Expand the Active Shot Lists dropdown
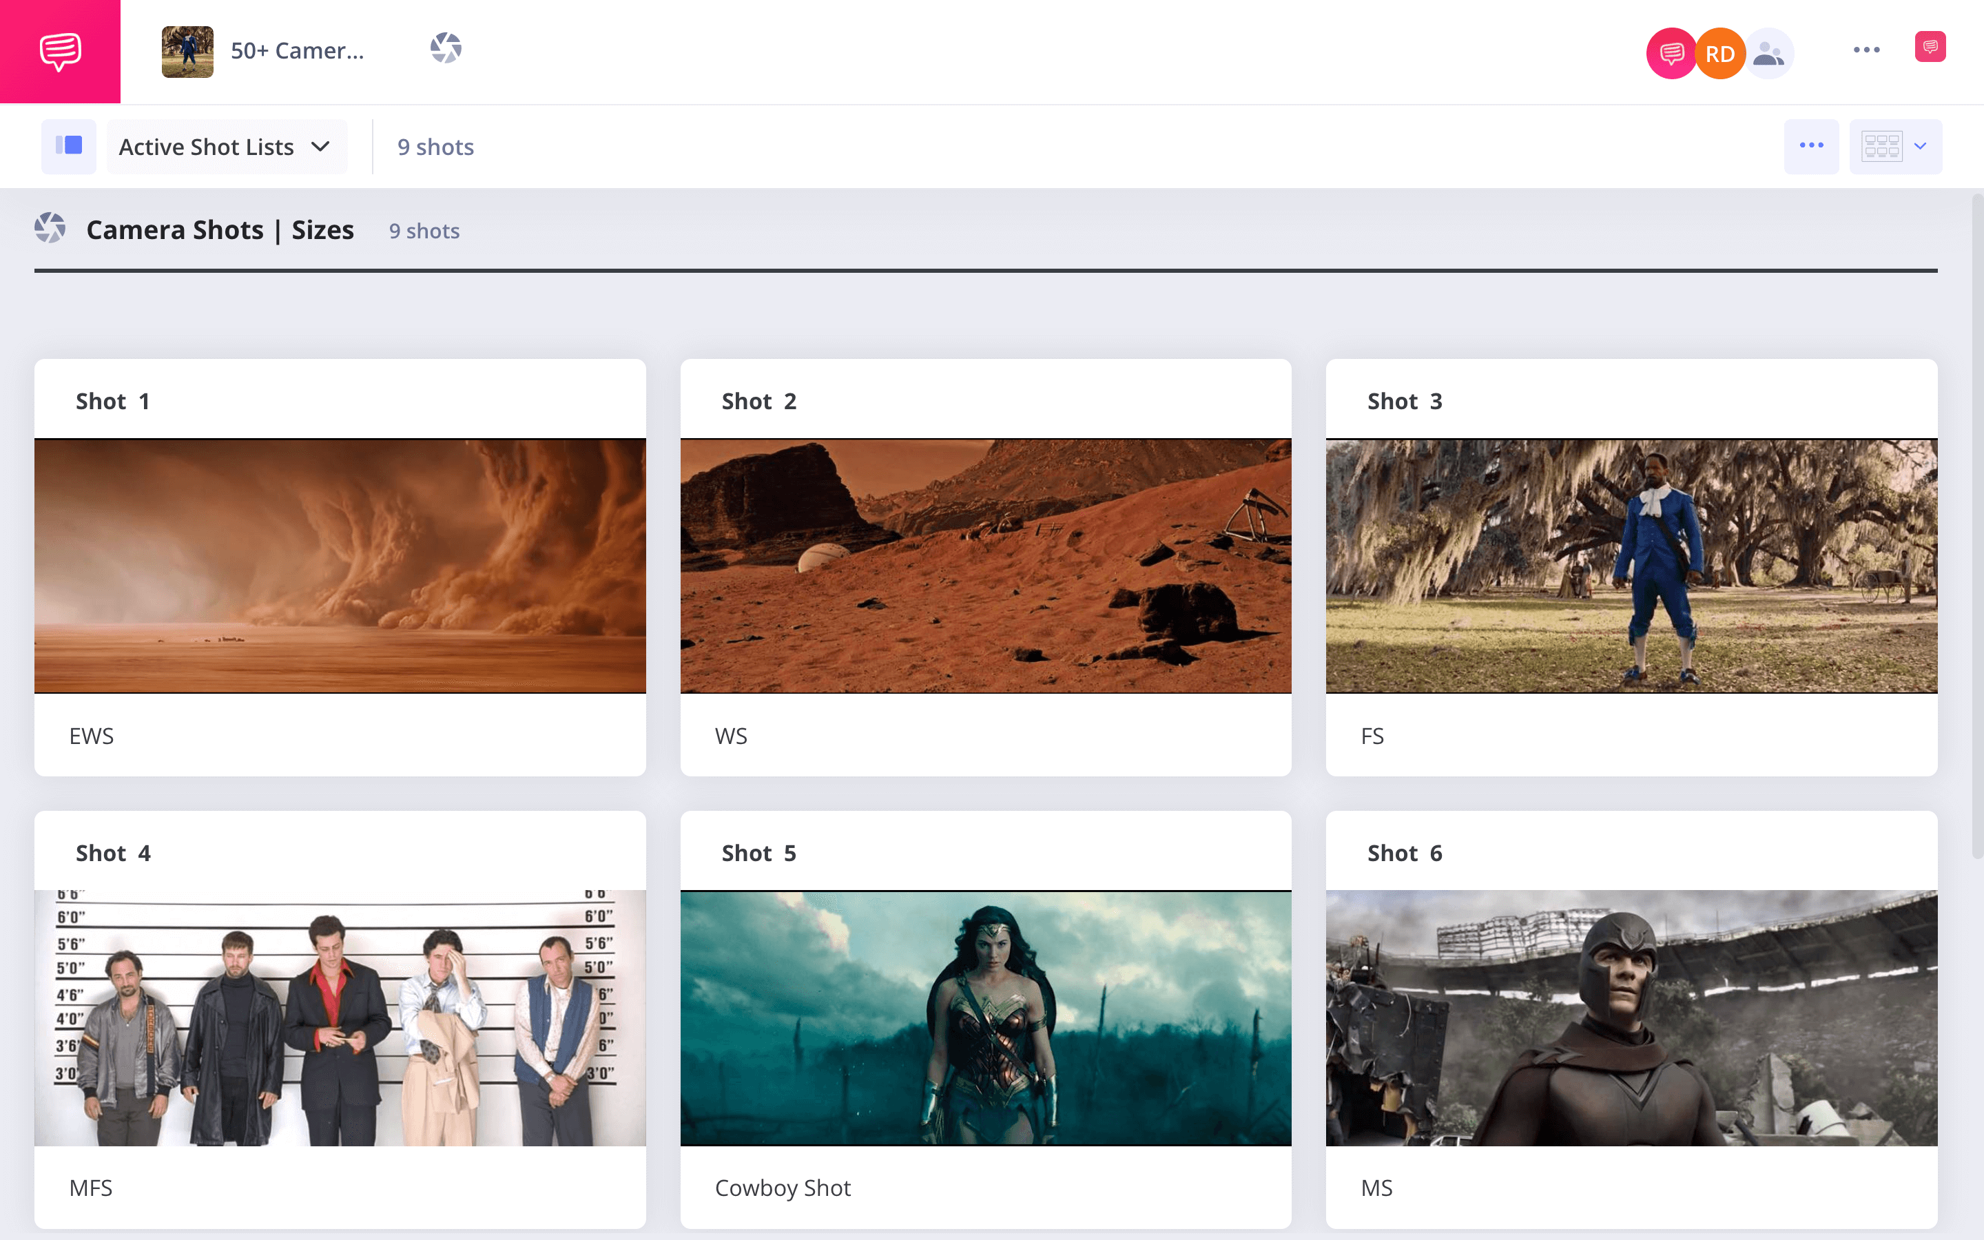The width and height of the screenshot is (1984, 1240). [x=226, y=147]
